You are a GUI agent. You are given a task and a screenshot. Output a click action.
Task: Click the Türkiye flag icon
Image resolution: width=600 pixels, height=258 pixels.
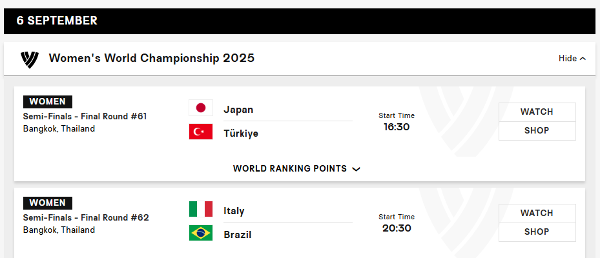pyautogui.click(x=200, y=132)
